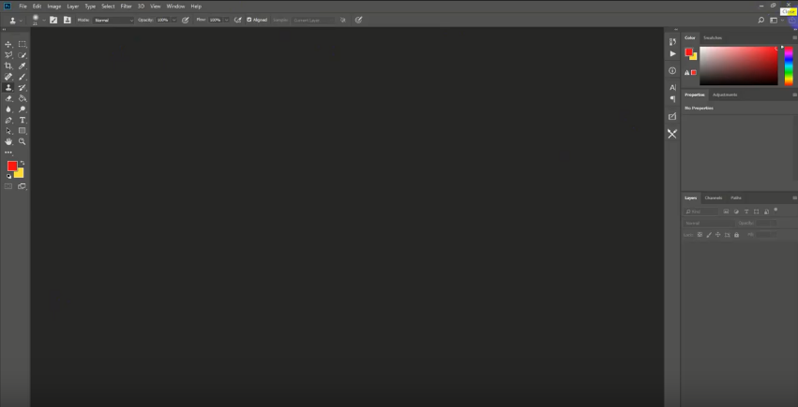Select the Eraser tool
798x407 pixels.
pyautogui.click(x=8, y=98)
